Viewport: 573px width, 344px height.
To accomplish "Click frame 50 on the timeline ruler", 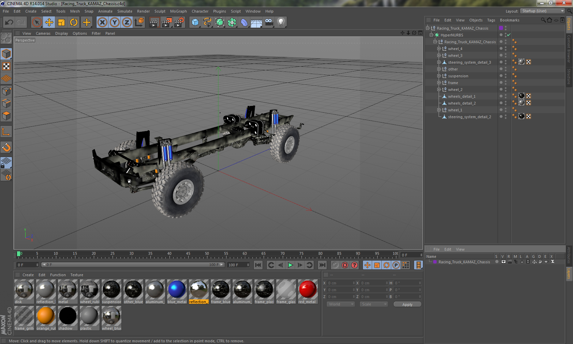I will coord(207,254).
